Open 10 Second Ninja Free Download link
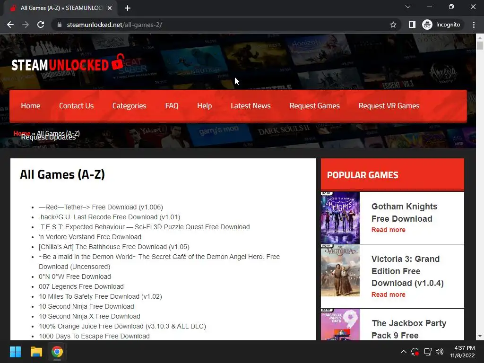The height and width of the screenshot is (363, 484). coord(86,306)
